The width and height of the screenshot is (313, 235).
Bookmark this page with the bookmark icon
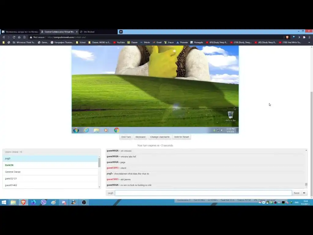(x=24, y=37)
